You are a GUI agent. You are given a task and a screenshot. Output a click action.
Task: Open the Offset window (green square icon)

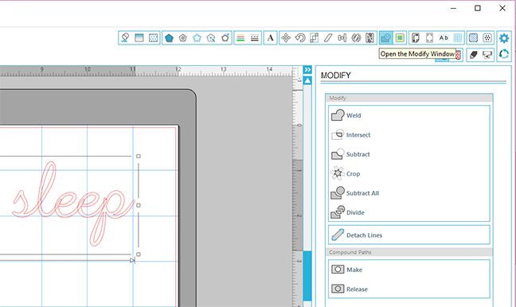point(400,38)
